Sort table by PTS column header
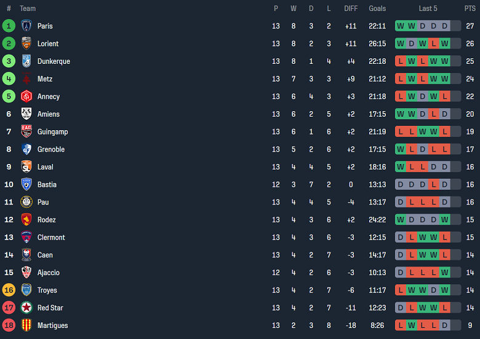Screen dimensions: 480x339 click(x=470, y=9)
